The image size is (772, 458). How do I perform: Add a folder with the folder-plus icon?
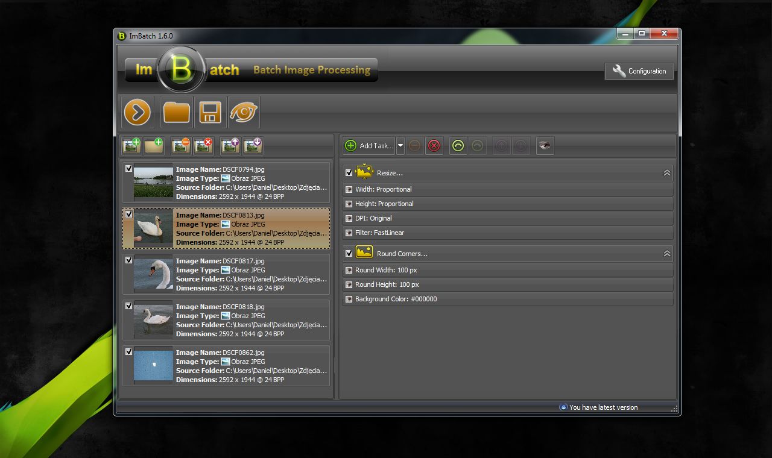tap(154, 145)
